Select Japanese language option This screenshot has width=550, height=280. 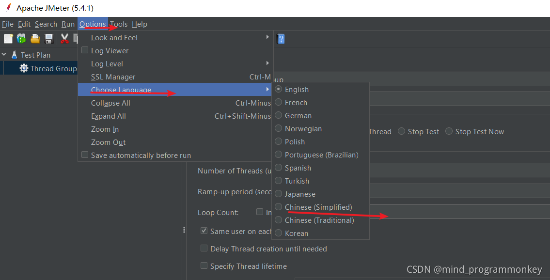click(x=320, y=194)
